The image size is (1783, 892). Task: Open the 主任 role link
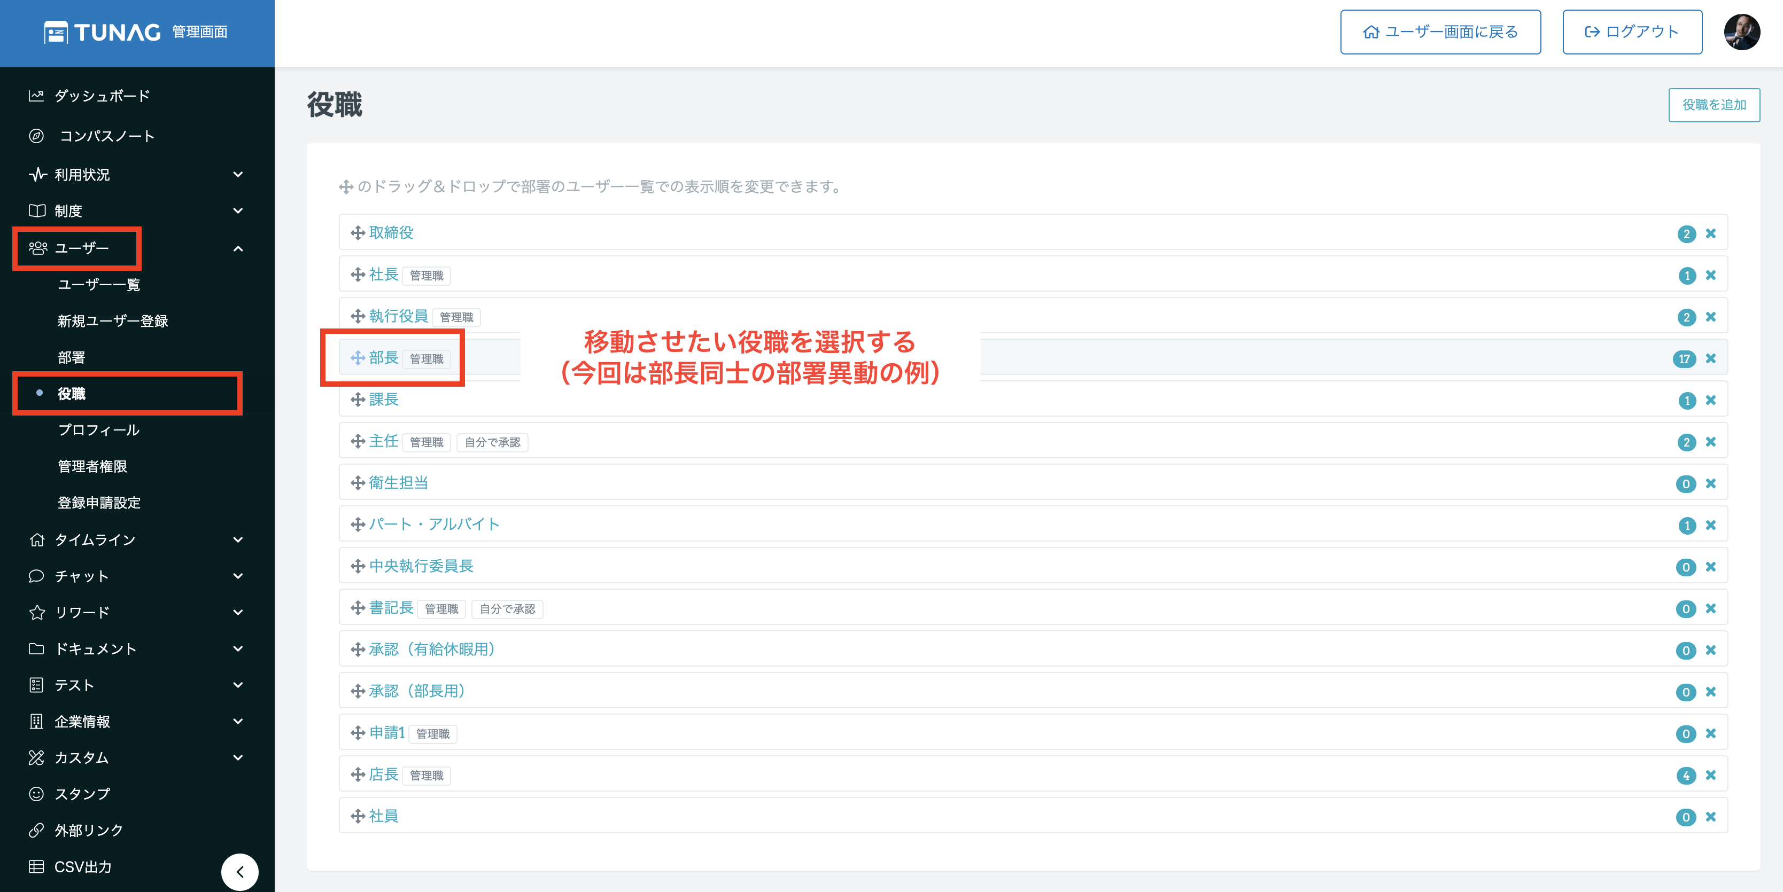(x=383, y=441)
